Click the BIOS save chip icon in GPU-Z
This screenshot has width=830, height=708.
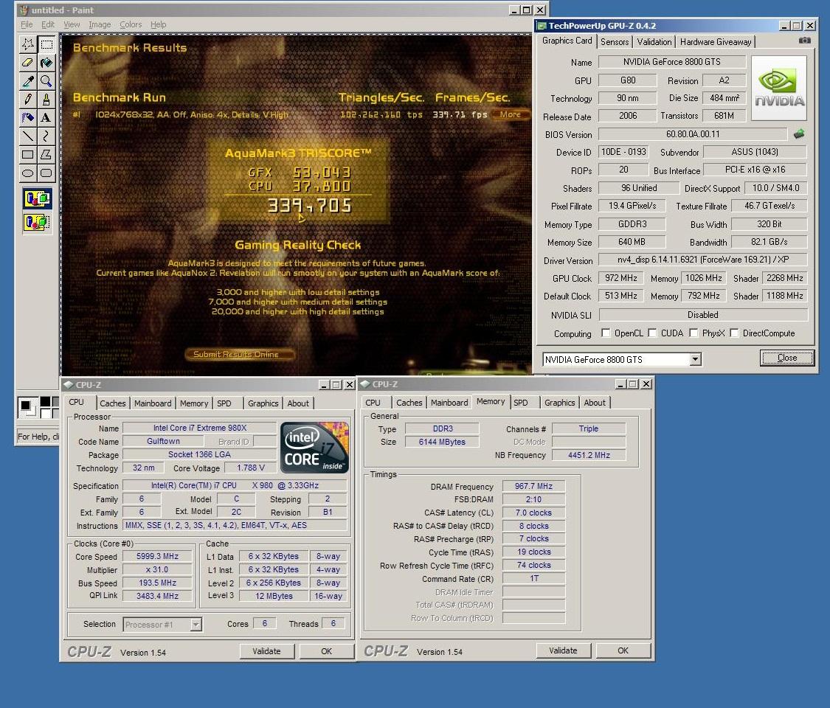click(x=799, y=134)
